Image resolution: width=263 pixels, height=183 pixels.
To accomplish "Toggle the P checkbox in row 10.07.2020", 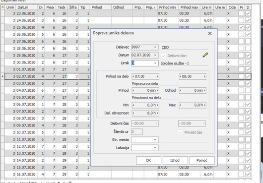I will tap(241, 132).
